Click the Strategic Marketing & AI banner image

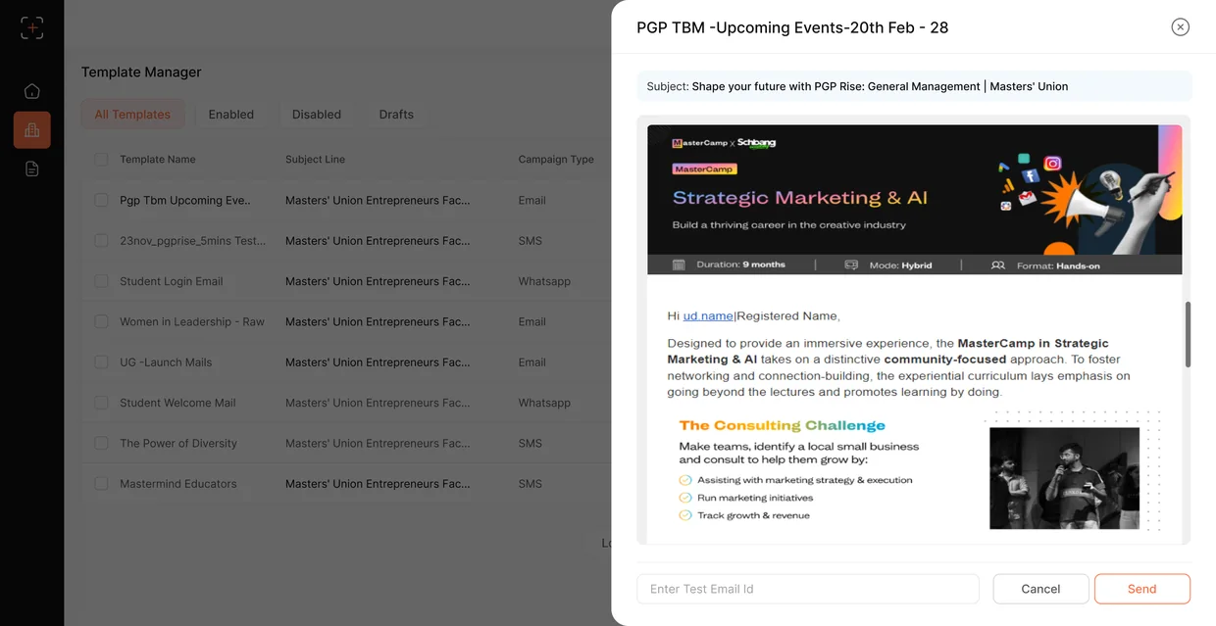click(914, 200)
